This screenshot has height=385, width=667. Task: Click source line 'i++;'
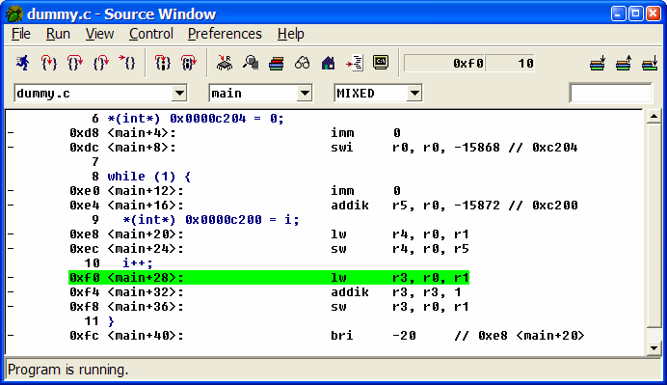click(138, 263)
